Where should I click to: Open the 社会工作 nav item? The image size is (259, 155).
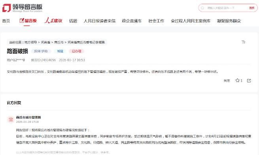pos(156,21)
